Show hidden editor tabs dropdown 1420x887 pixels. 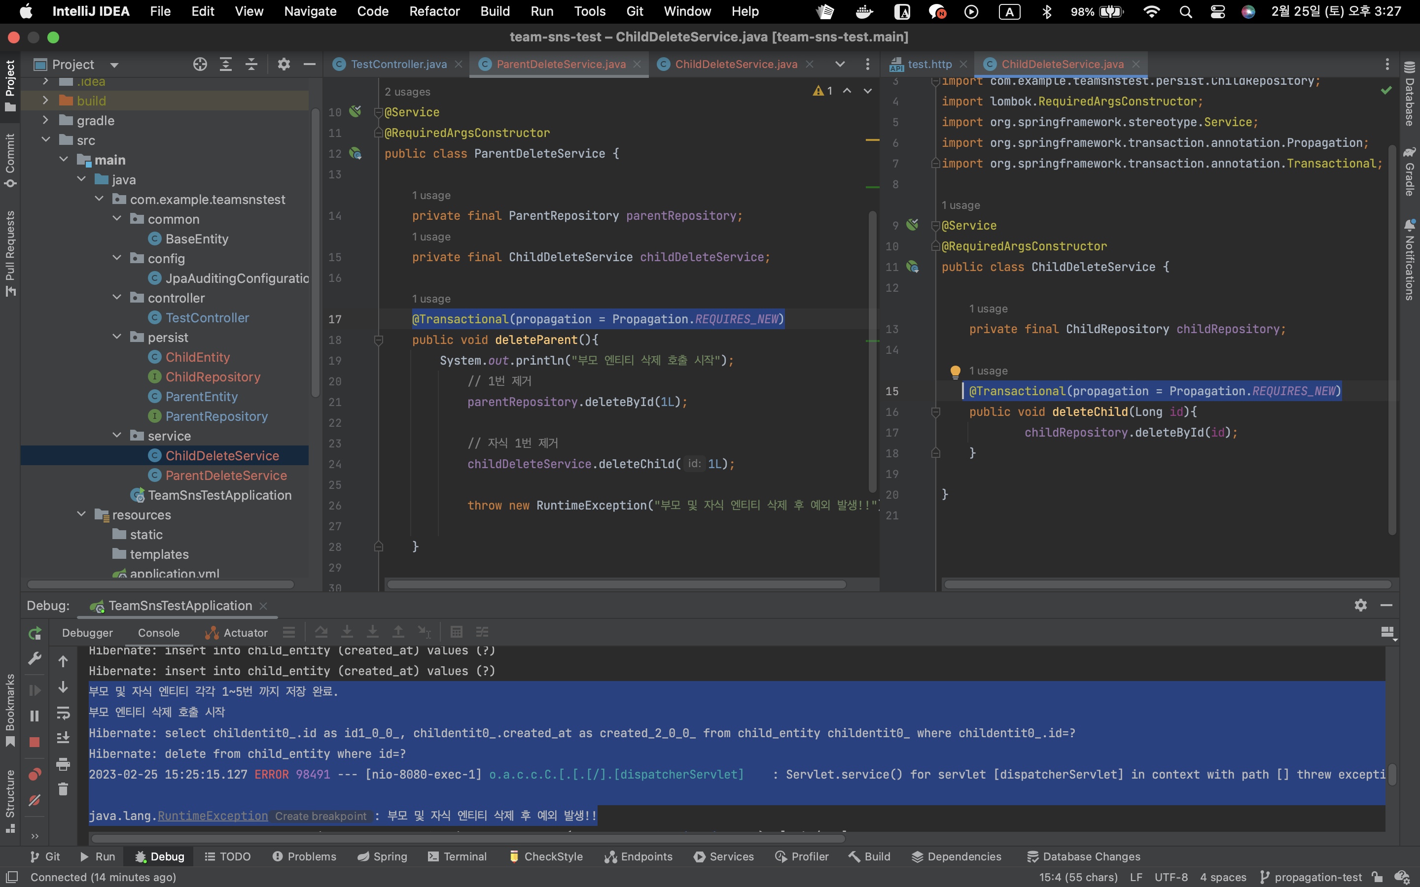tap(840, 64)
